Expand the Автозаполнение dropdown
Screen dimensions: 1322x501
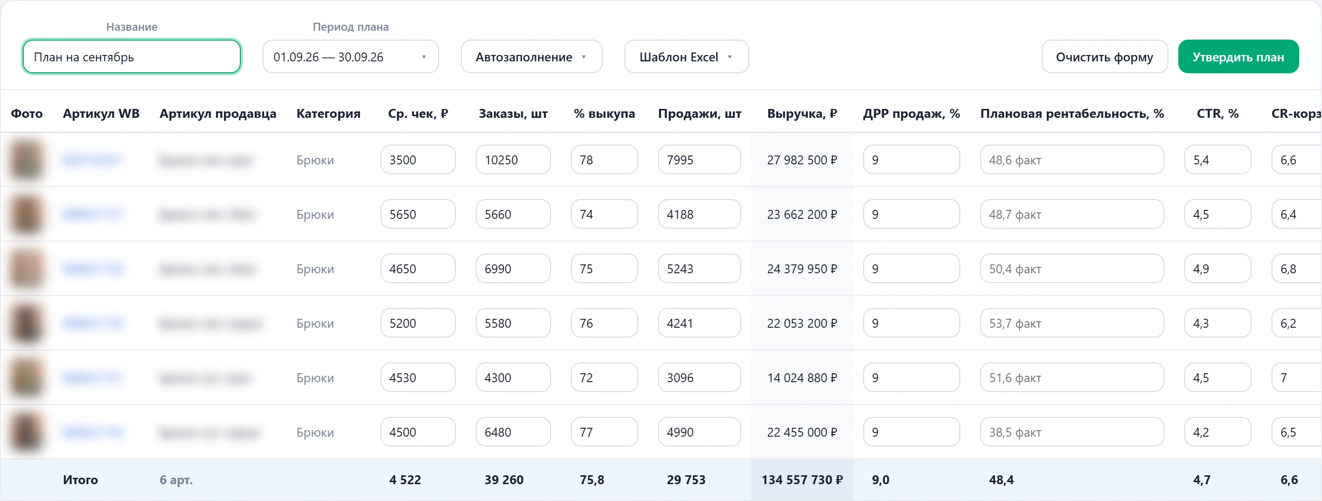(x=531, y=57)
